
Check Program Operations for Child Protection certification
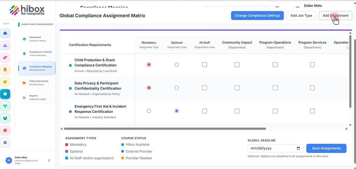[275, 65]
